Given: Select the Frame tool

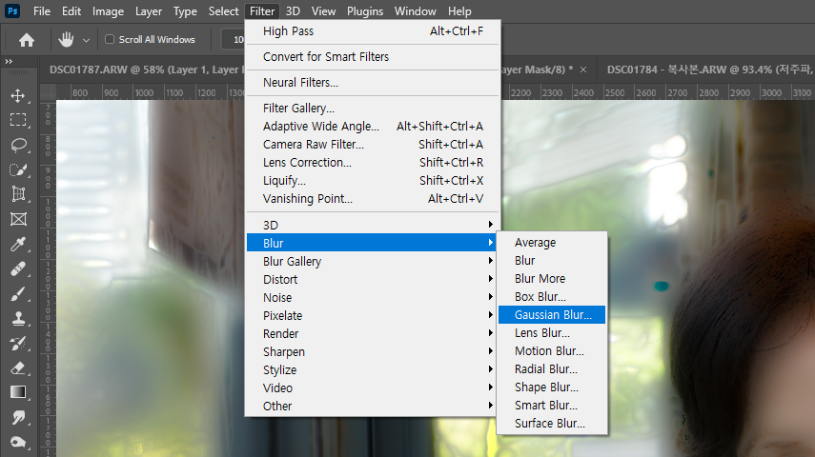Looking at the screenshot, I should click(18, 219).
